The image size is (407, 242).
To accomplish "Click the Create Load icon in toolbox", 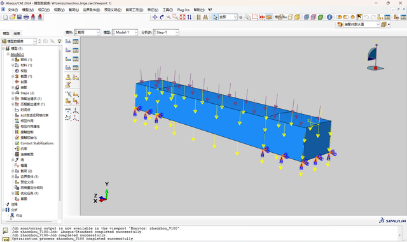I will (68, 41).
